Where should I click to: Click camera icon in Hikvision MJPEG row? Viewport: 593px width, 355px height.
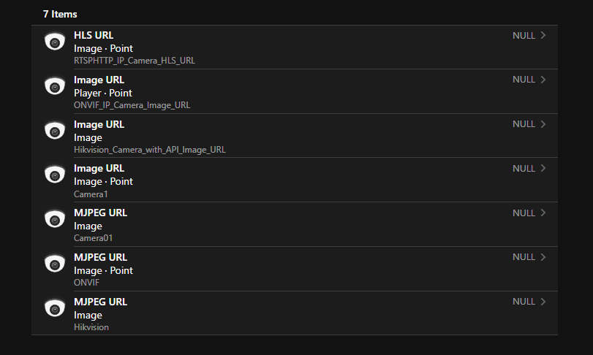click(x=55, y=308)
